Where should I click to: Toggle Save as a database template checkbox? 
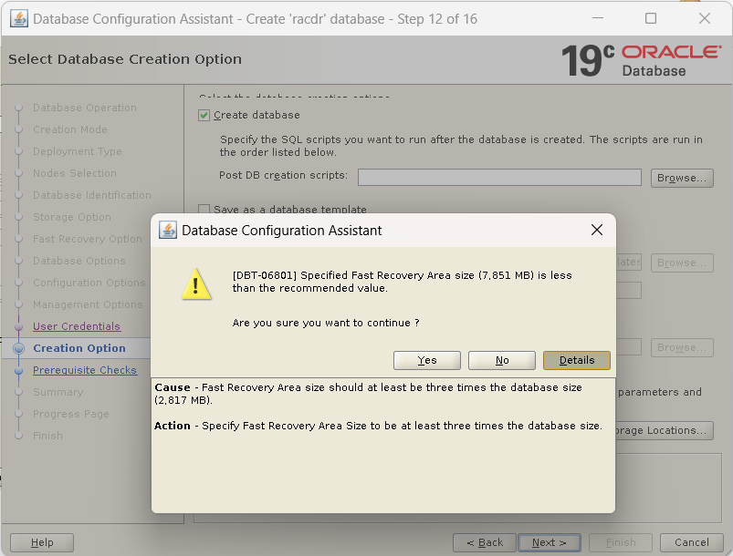[204, 209]
